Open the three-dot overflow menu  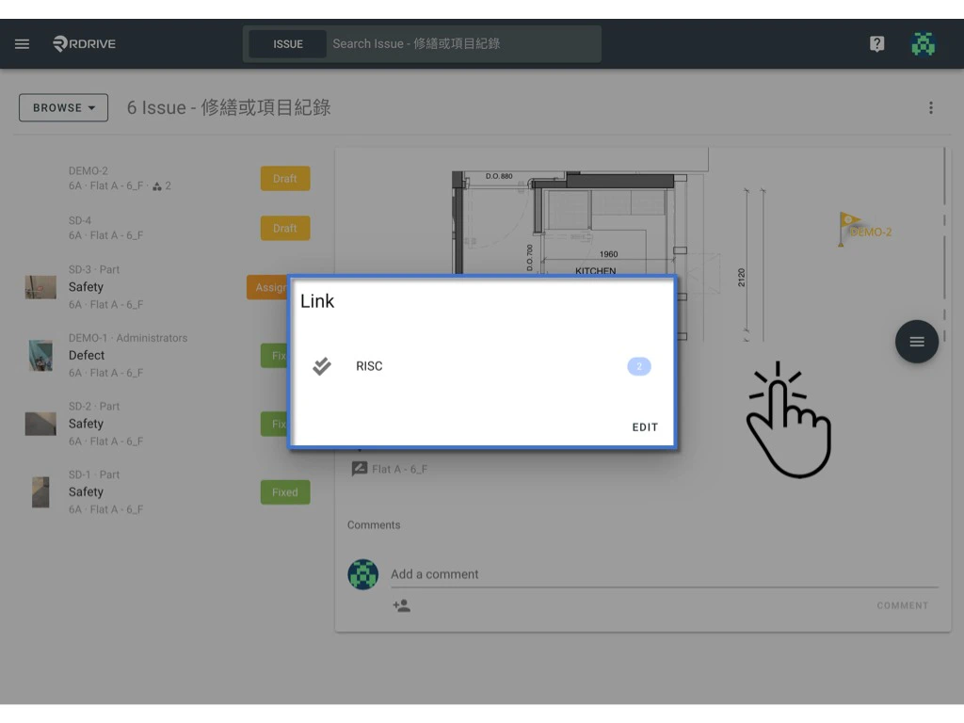tap(931, 107)
